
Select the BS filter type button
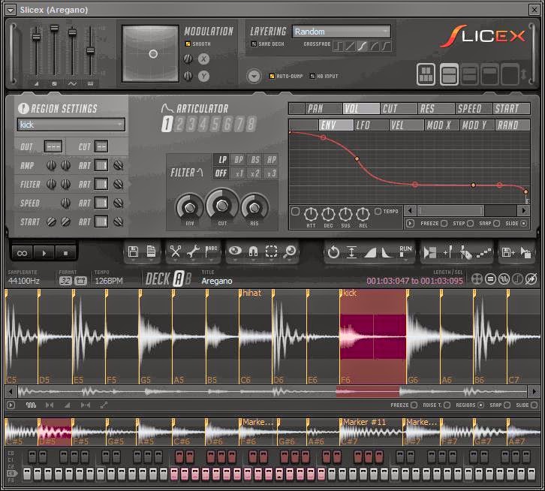coord(254,160)
